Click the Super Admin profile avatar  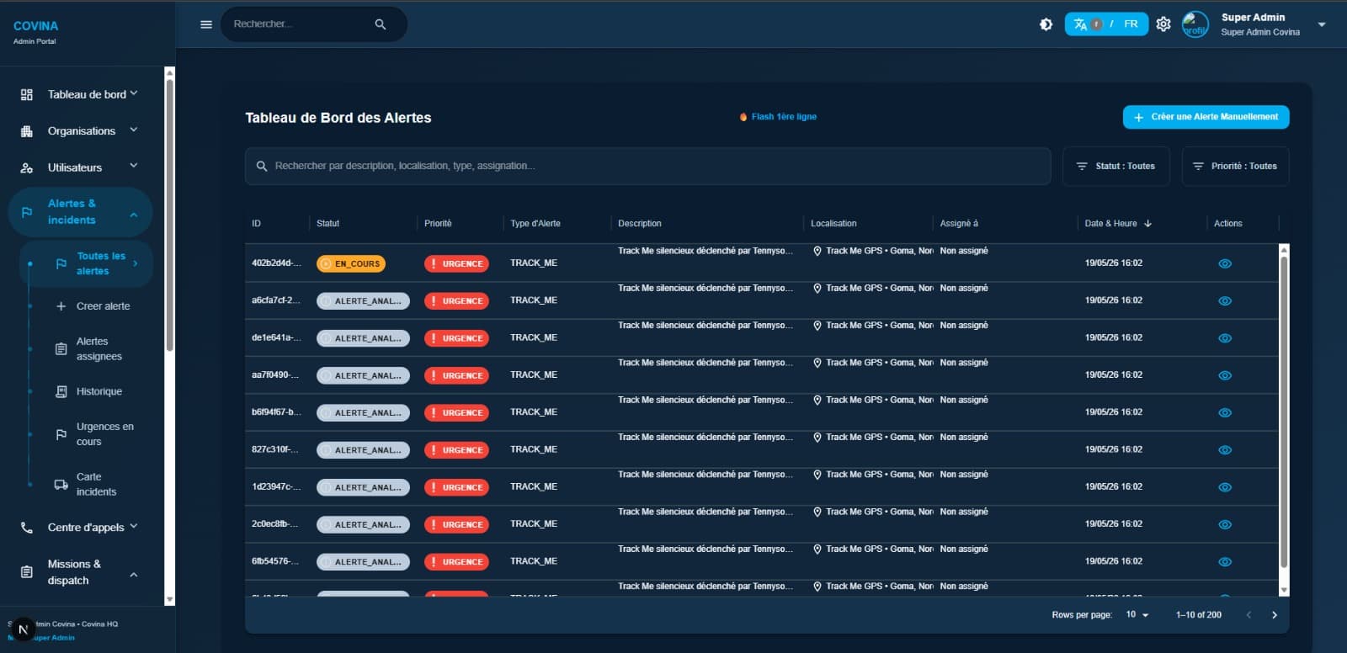pyautogui.click(x=1195, y=24)
